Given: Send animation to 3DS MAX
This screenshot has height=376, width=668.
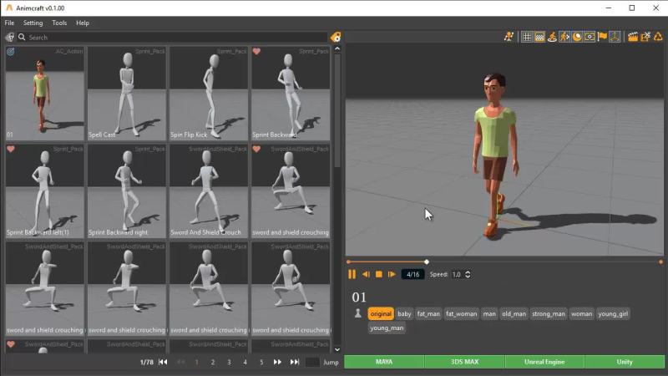Looking at the screenshot, I should point(464,362).
